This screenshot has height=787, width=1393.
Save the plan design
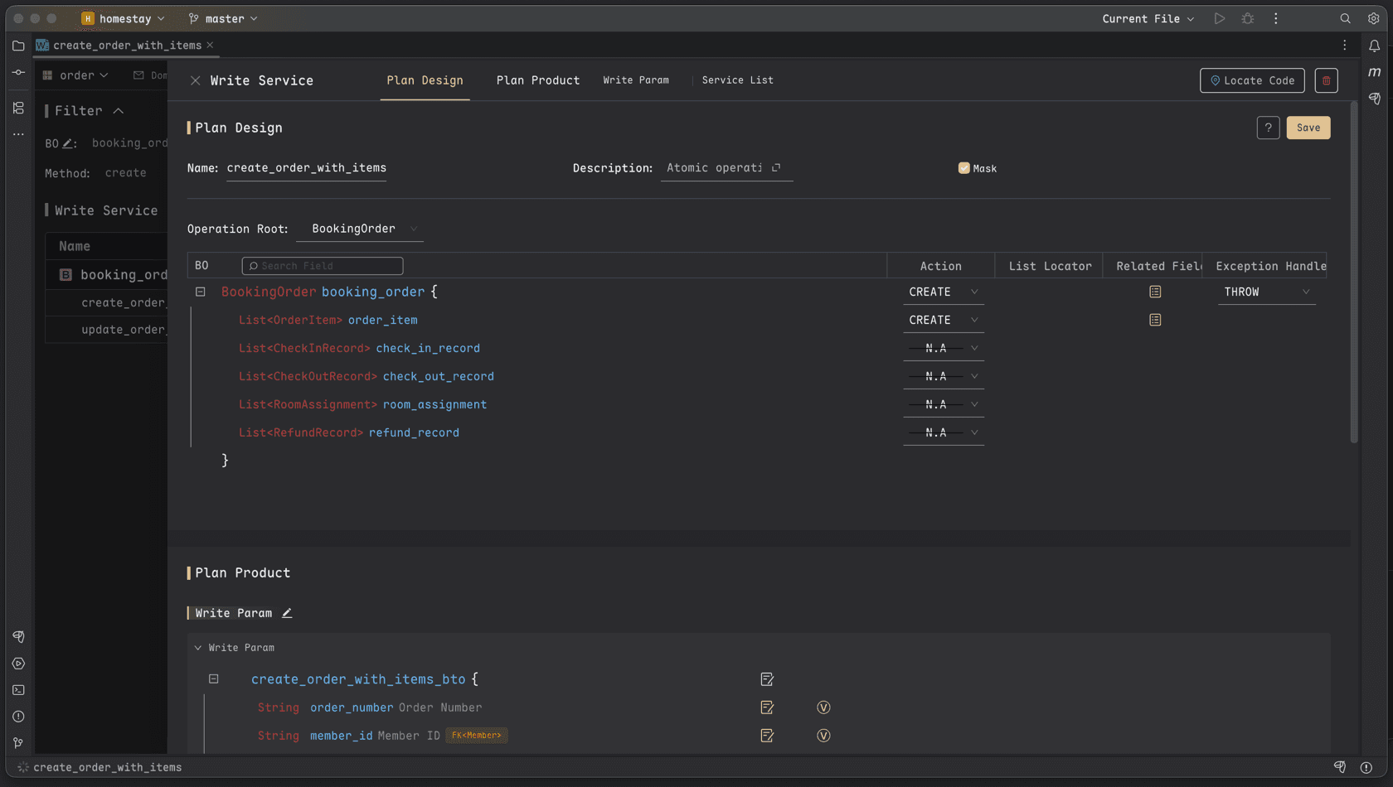1308,128
